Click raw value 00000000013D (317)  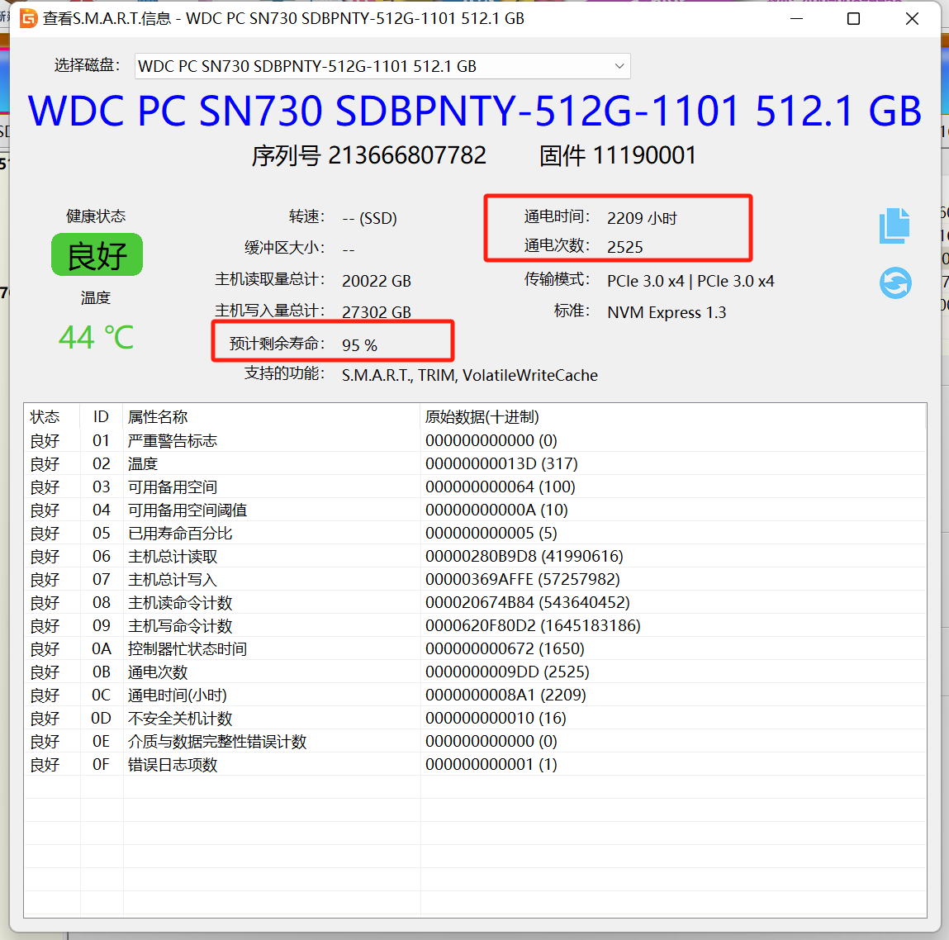tap(501, 463)
